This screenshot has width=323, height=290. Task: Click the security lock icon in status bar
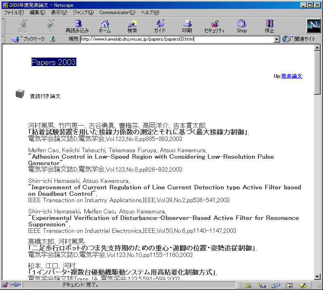[5, 285]
